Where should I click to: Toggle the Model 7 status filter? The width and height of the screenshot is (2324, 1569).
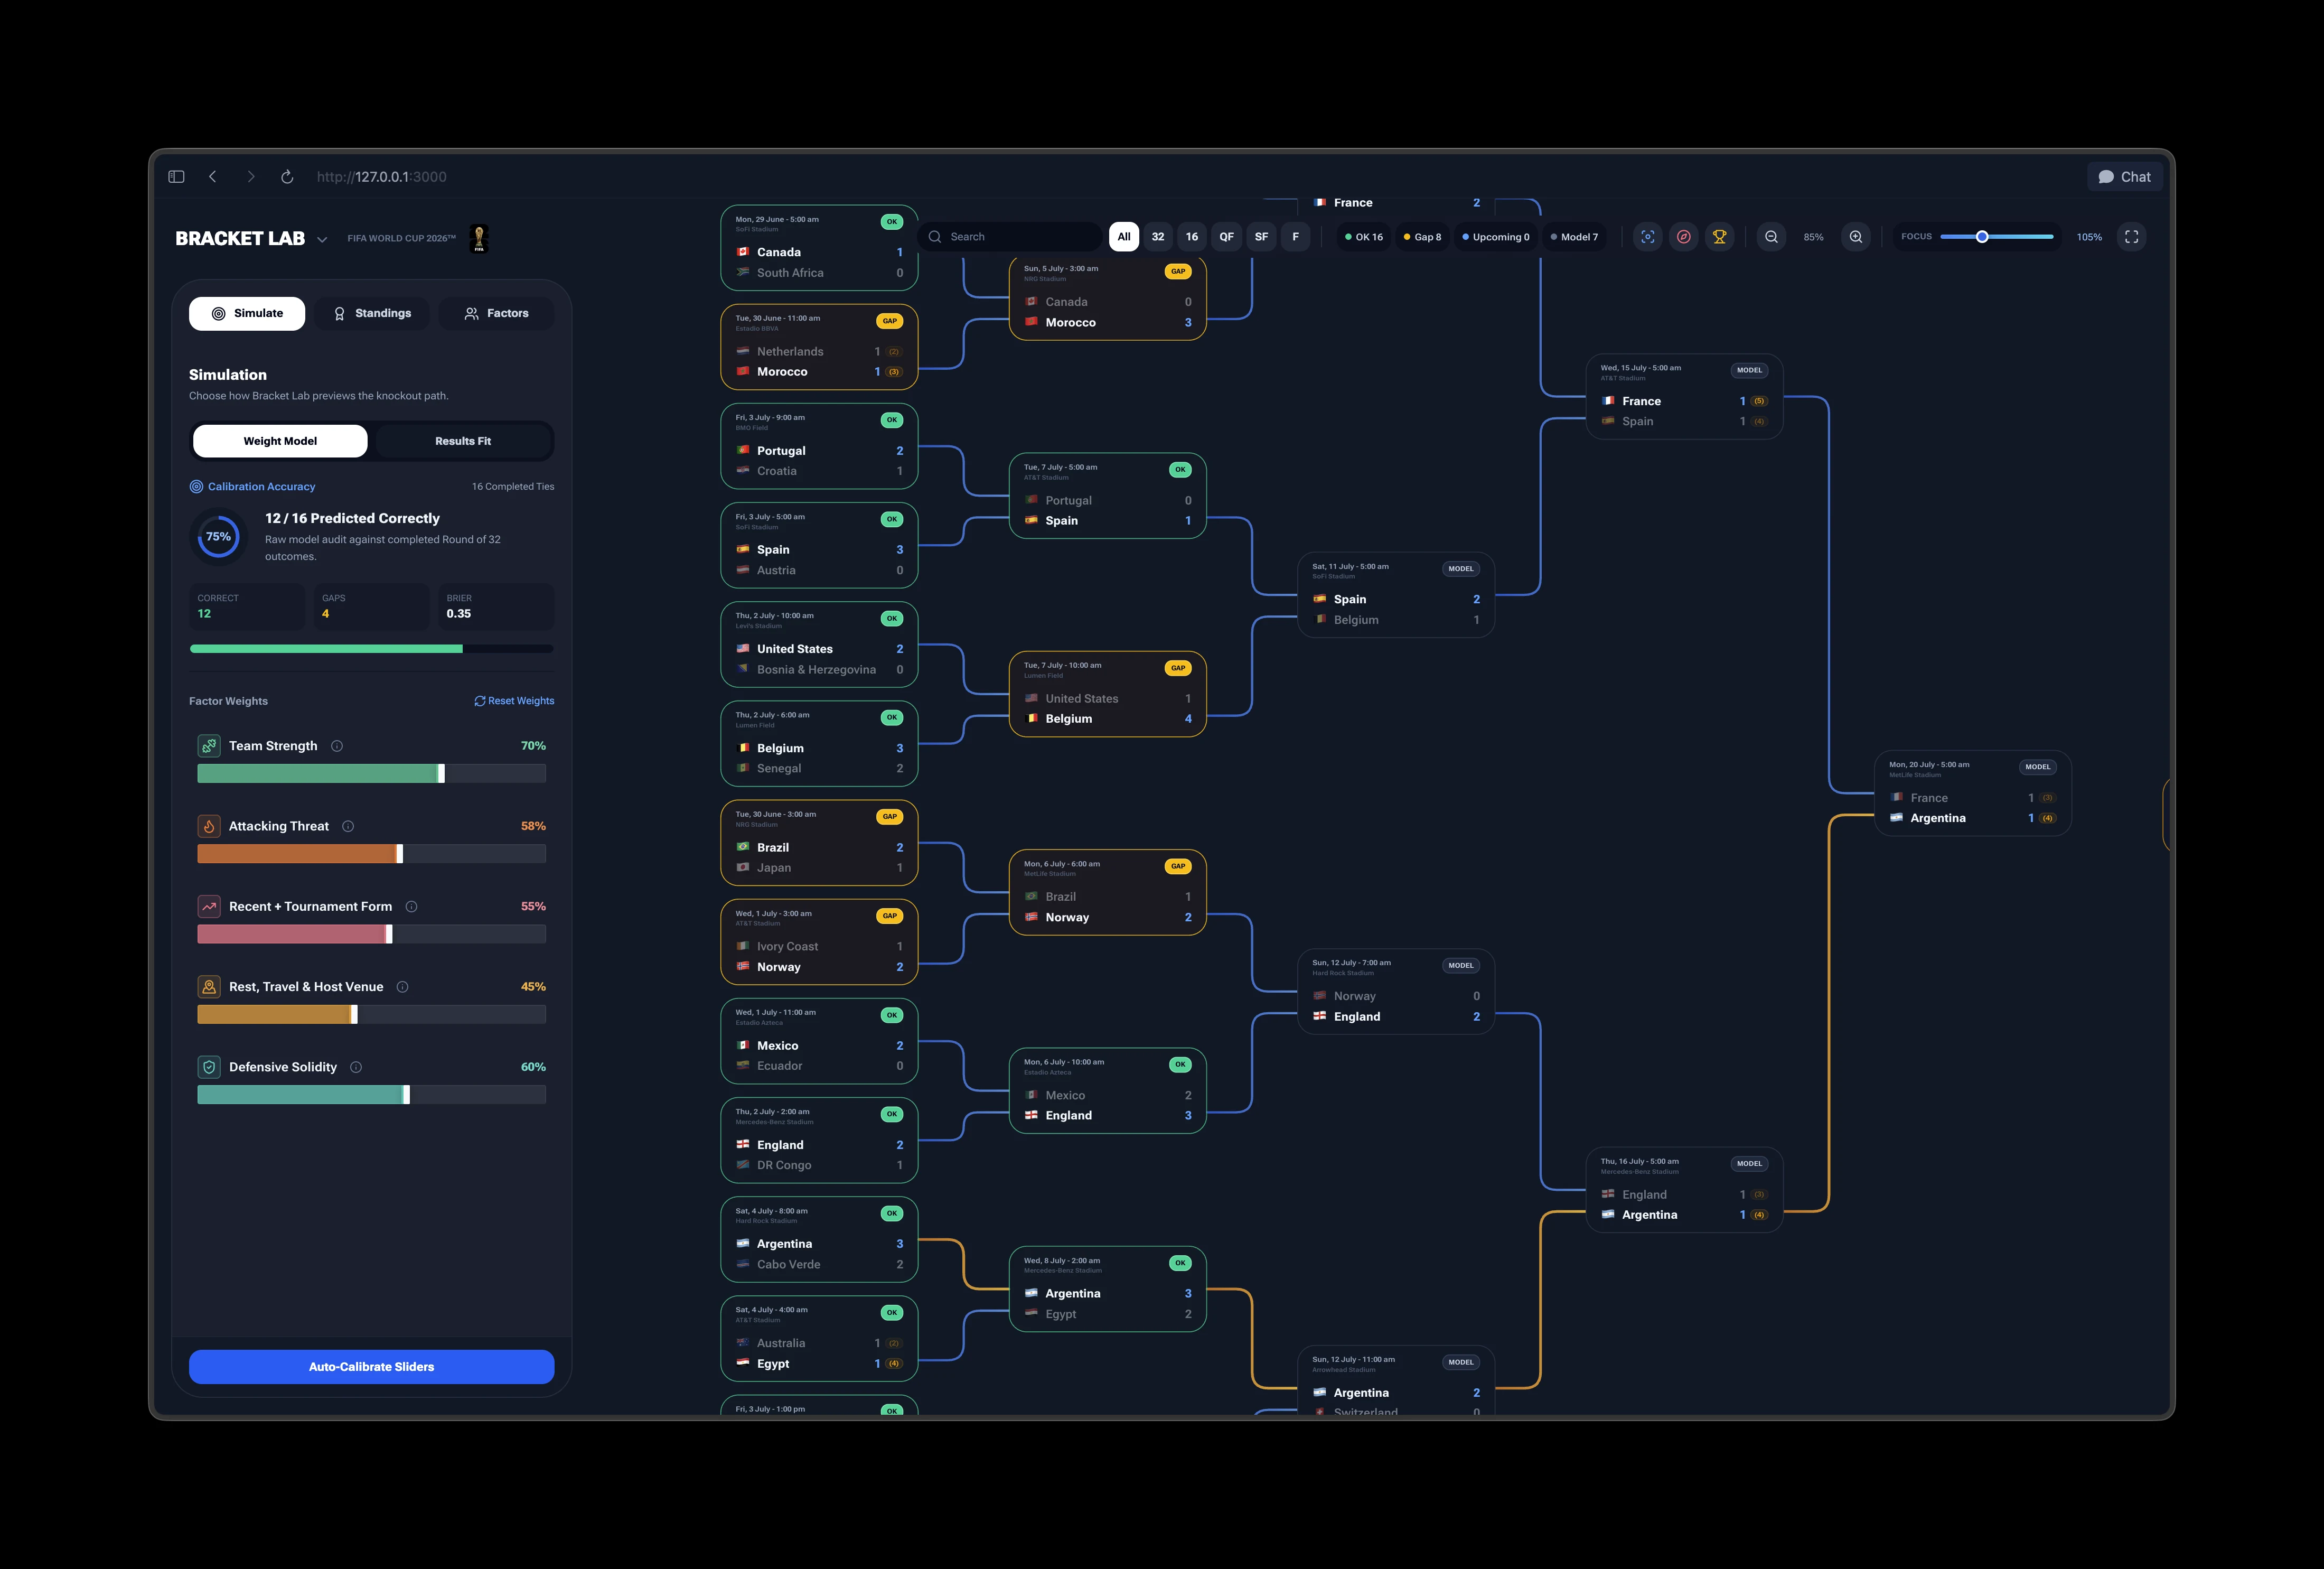(1574, 237)
